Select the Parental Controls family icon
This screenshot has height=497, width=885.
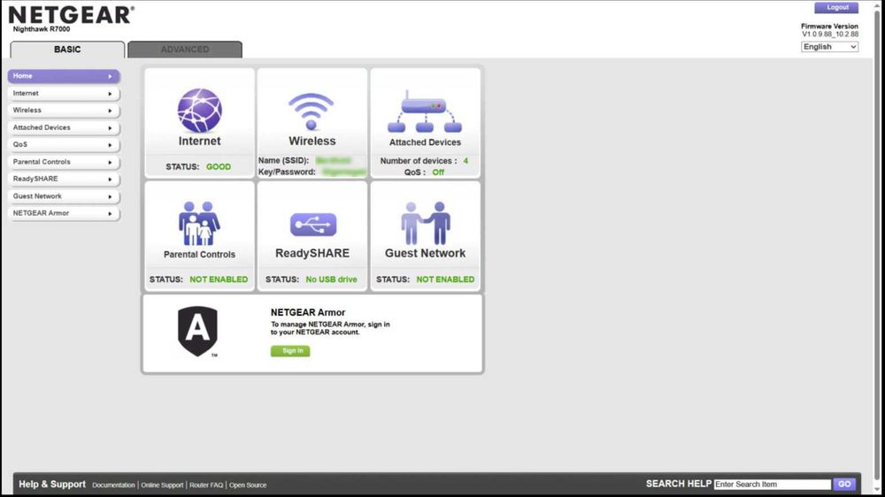pyautogui.click(x=199, y=224)
